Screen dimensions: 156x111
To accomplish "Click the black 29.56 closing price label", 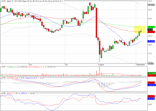I will [150, 30].
